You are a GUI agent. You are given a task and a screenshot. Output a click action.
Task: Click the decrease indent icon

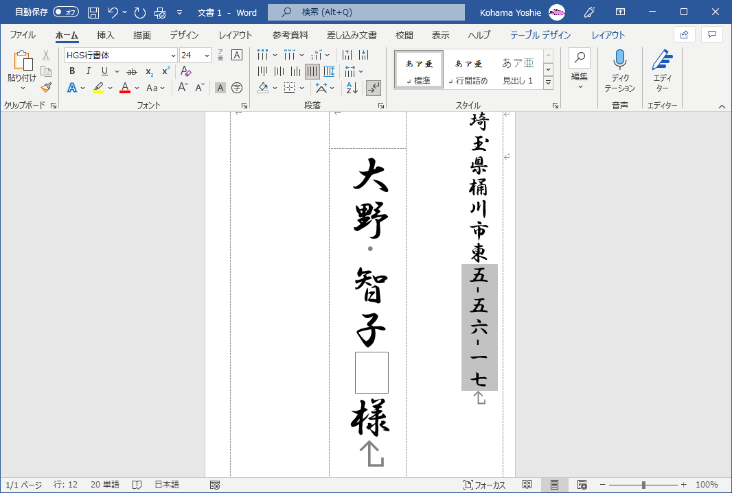tap(347, 55)
